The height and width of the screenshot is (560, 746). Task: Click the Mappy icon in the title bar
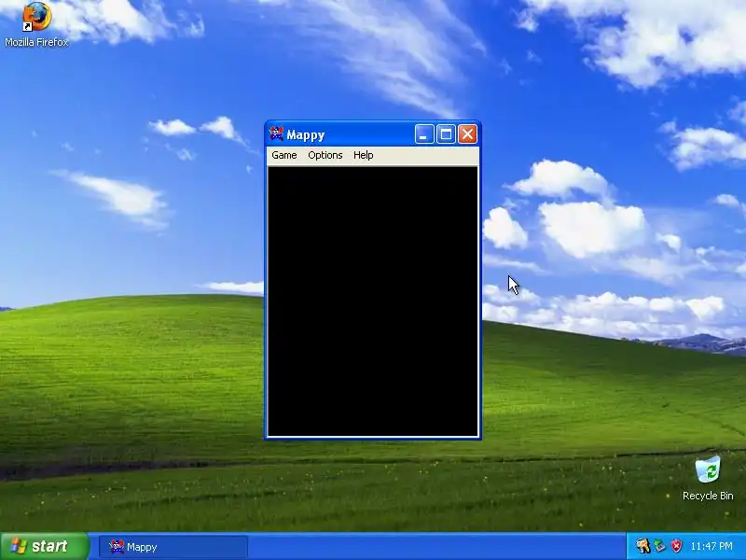click(276, 134)
